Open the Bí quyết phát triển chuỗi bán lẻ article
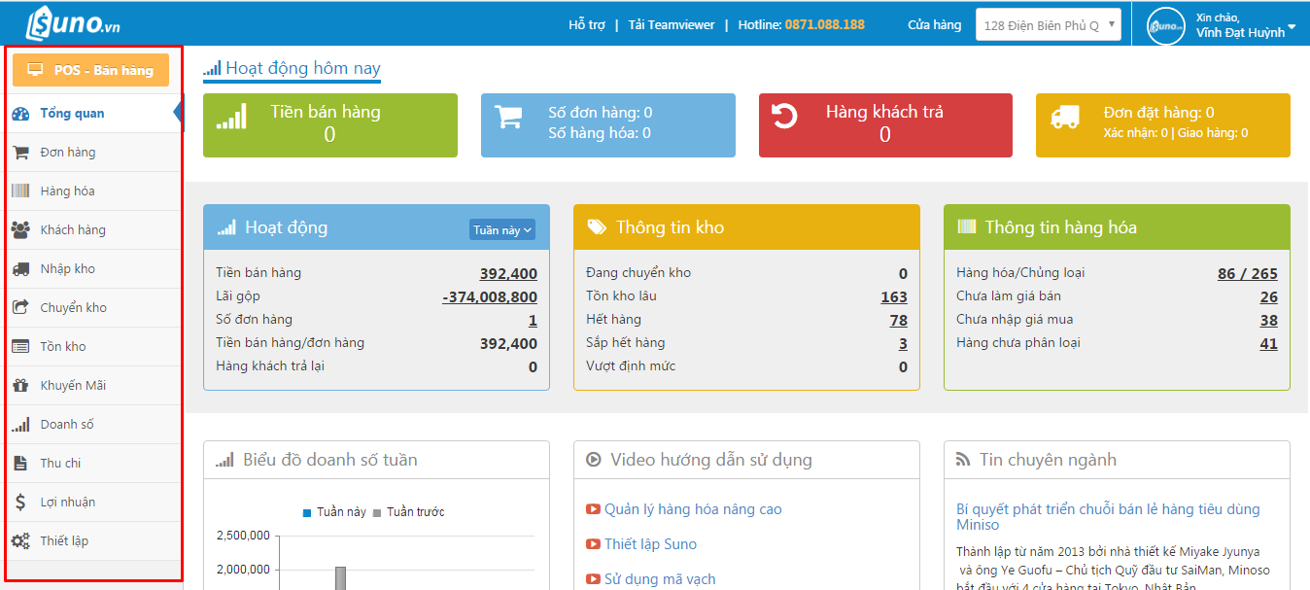The image size is (1310, 590). 1108,517
